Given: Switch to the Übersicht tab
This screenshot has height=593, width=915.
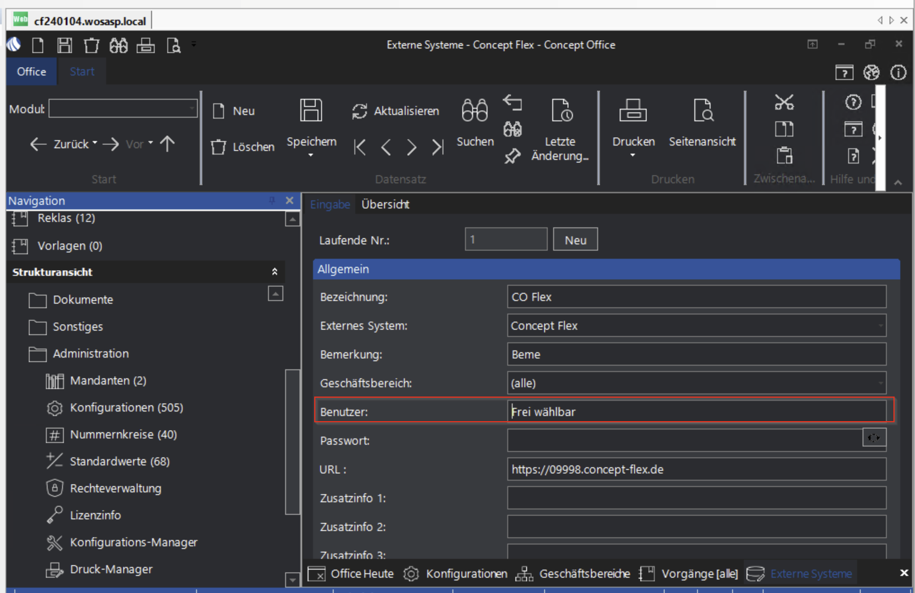Looking at the screenshot, I should pyautogui.click(x=385, y=204).
